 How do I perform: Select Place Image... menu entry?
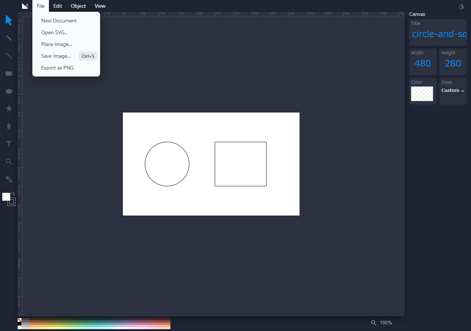[x=66, y=44]
